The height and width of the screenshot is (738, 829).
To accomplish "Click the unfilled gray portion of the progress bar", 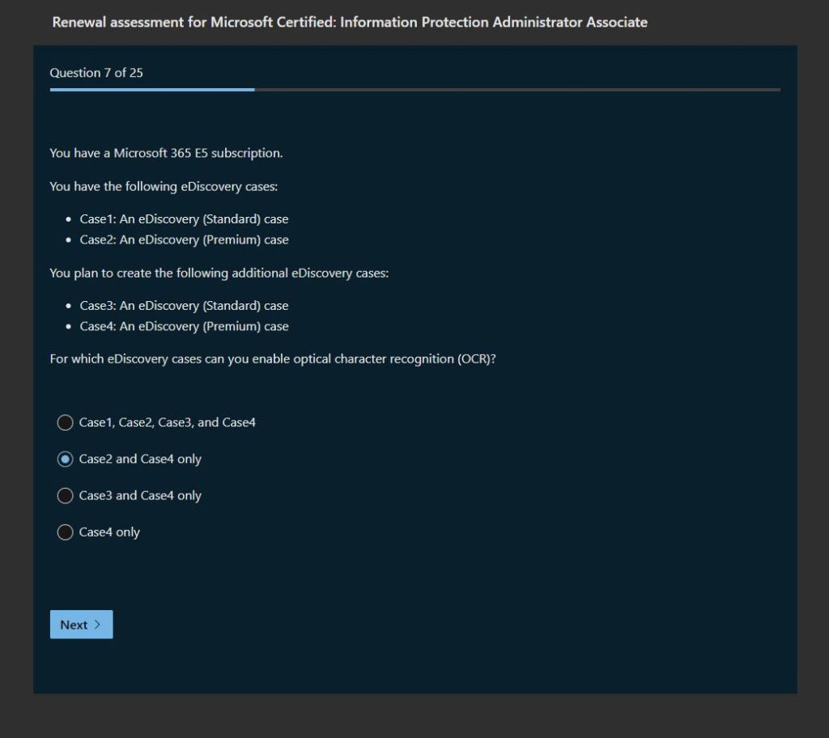I will (518, 90).
